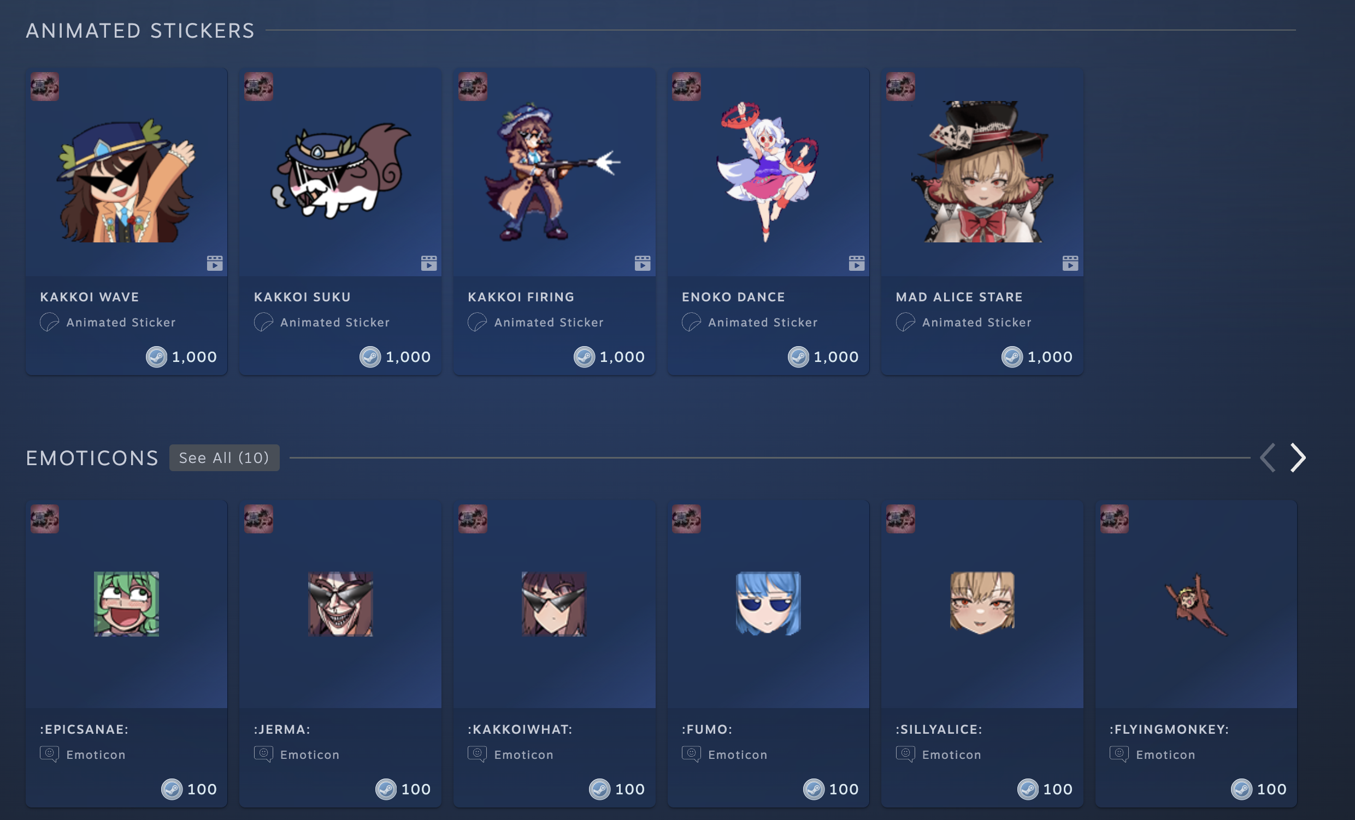Image resolution: width=1355 pixels, height=820 pixels.
Task: Click the game badge icon on :FLYINGMONKEY: card
Action: click(x=1114, y=519)
